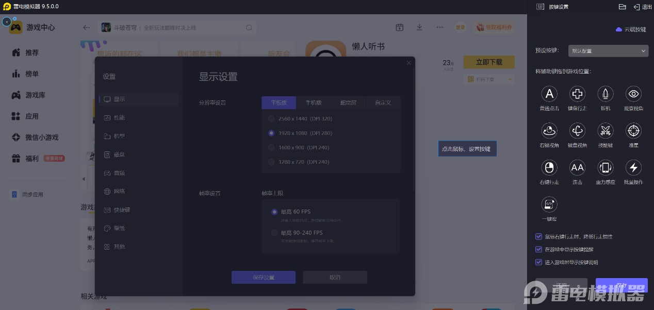Image resolution: width=654 pixels, height=310 pixels.
Task: Open the 网络 settings category
Action: click(x=139, y=192)
